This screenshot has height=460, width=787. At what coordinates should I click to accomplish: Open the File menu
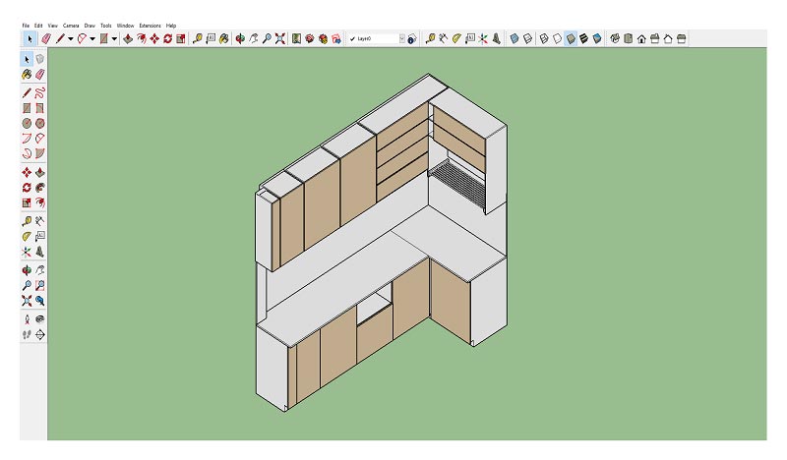click(x=26, y=26)
